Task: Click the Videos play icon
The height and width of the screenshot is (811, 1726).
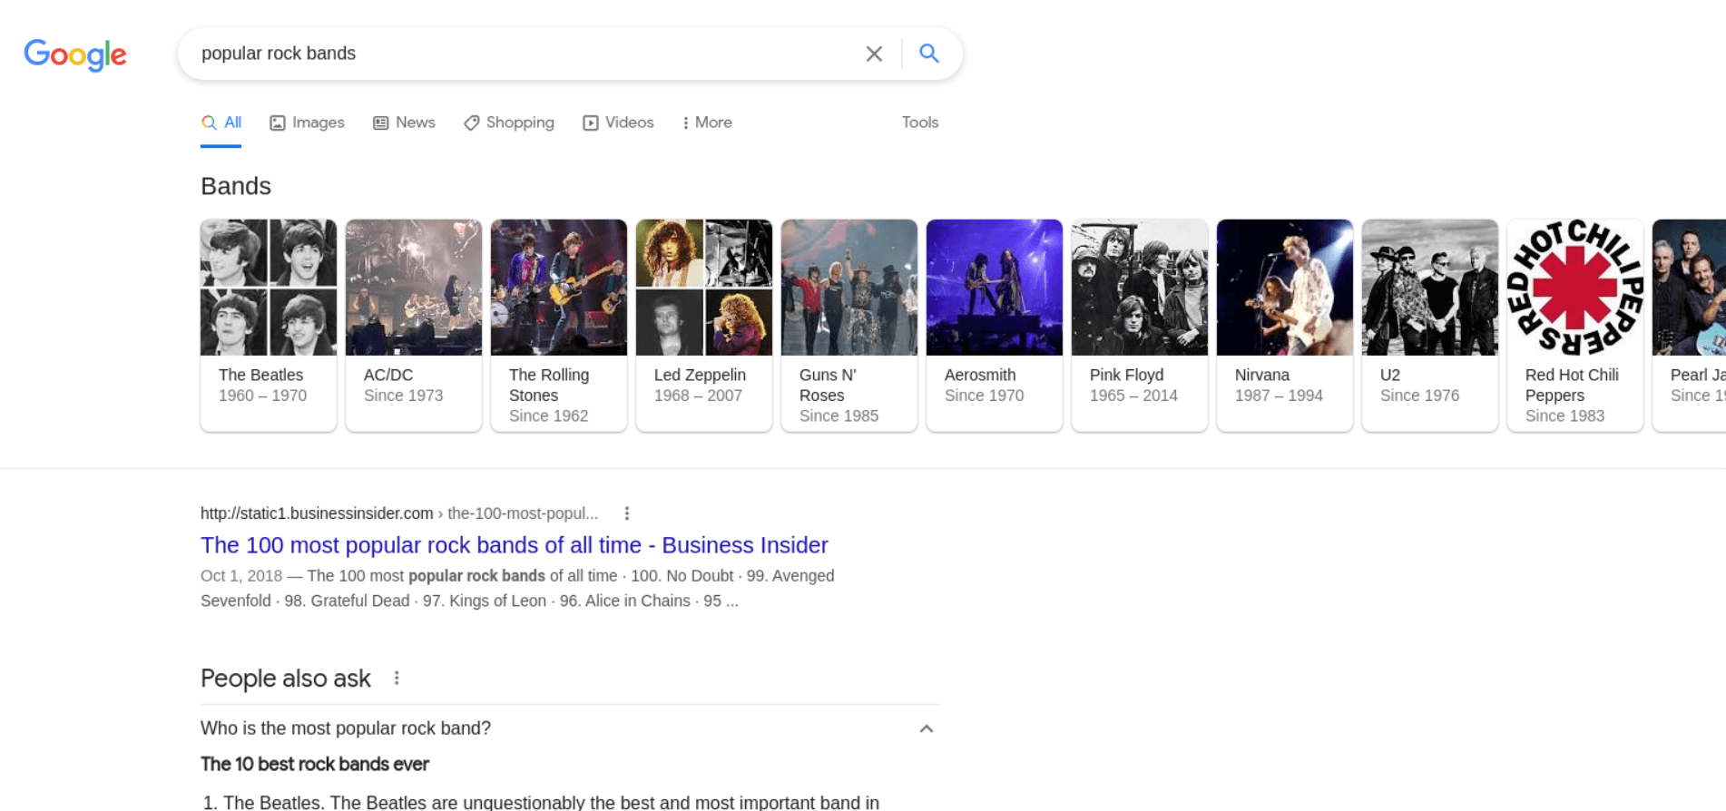Action: point(591,122)
